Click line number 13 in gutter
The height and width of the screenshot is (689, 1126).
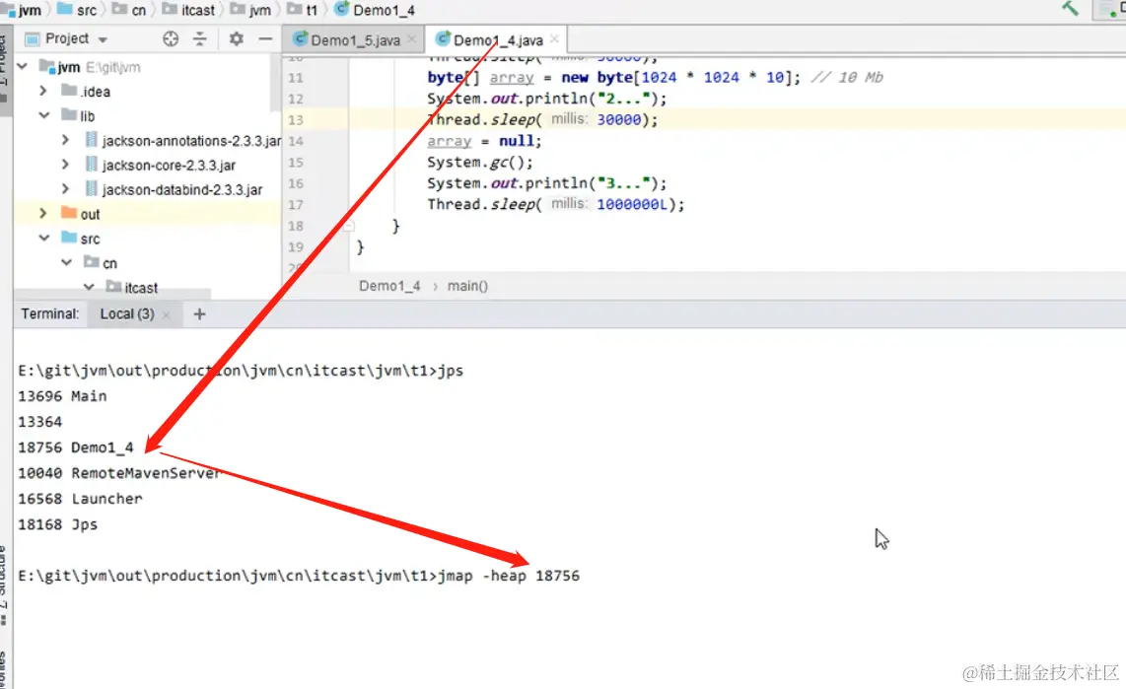(x=296, y=120)
